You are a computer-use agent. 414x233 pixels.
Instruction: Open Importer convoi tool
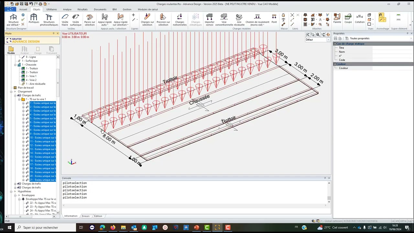coord(209,20)
